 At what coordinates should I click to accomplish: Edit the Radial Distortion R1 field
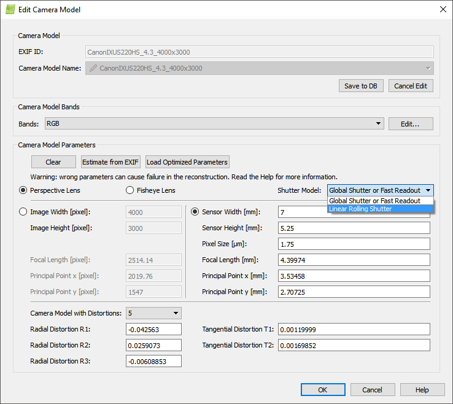coord(155,330)
